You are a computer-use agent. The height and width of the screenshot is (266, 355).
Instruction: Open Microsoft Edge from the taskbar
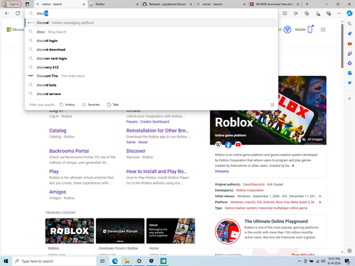click(115, 261)
